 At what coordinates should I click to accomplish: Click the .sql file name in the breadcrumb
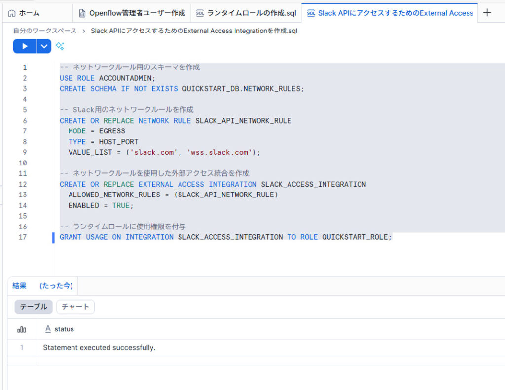pos(194,31)
